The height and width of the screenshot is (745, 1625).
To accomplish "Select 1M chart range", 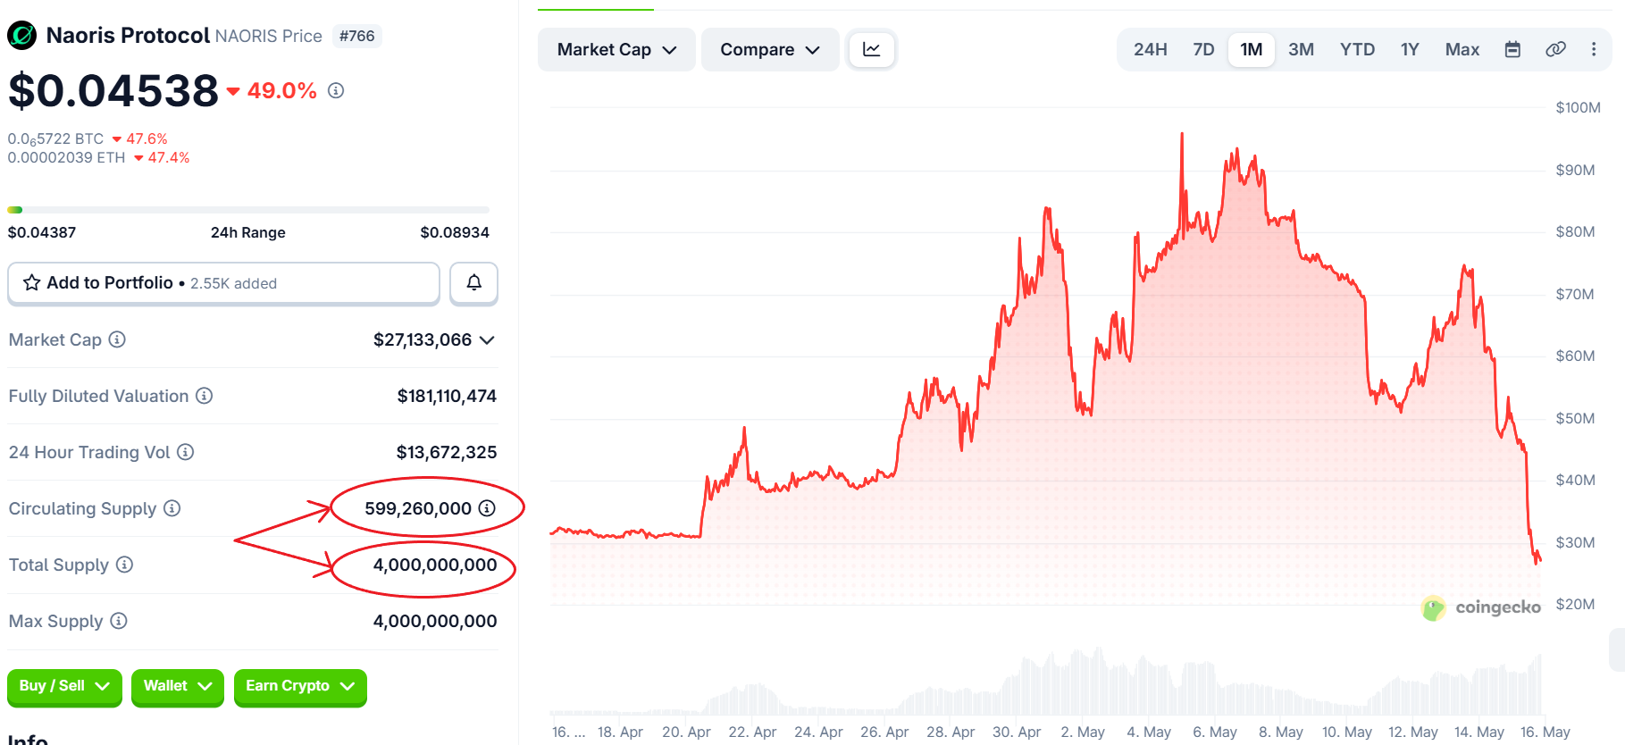I will pyautogui.click(x=1252, y=49).
